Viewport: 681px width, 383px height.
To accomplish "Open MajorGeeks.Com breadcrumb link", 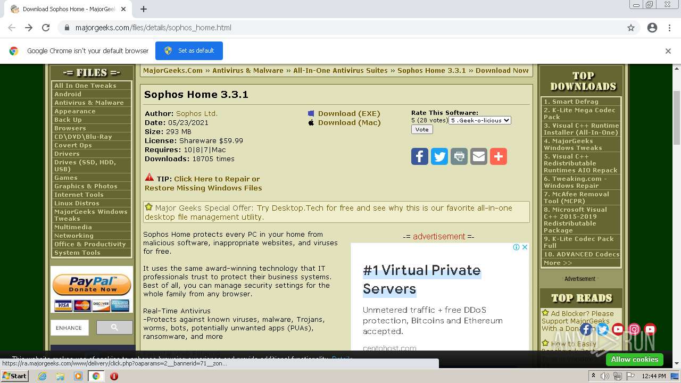I will click(x=173, y=70).
